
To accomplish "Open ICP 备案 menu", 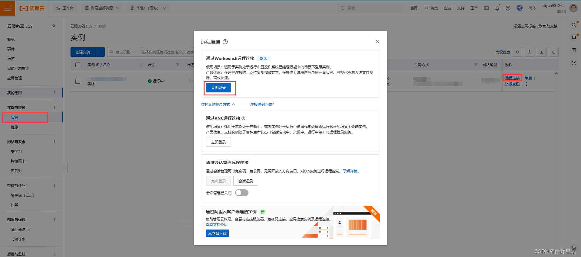I will tap(431, 8).
